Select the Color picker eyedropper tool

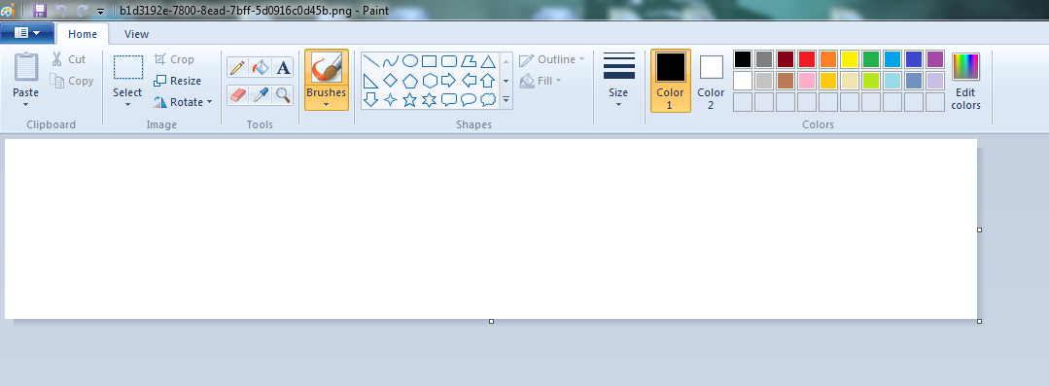coord(260,95)
